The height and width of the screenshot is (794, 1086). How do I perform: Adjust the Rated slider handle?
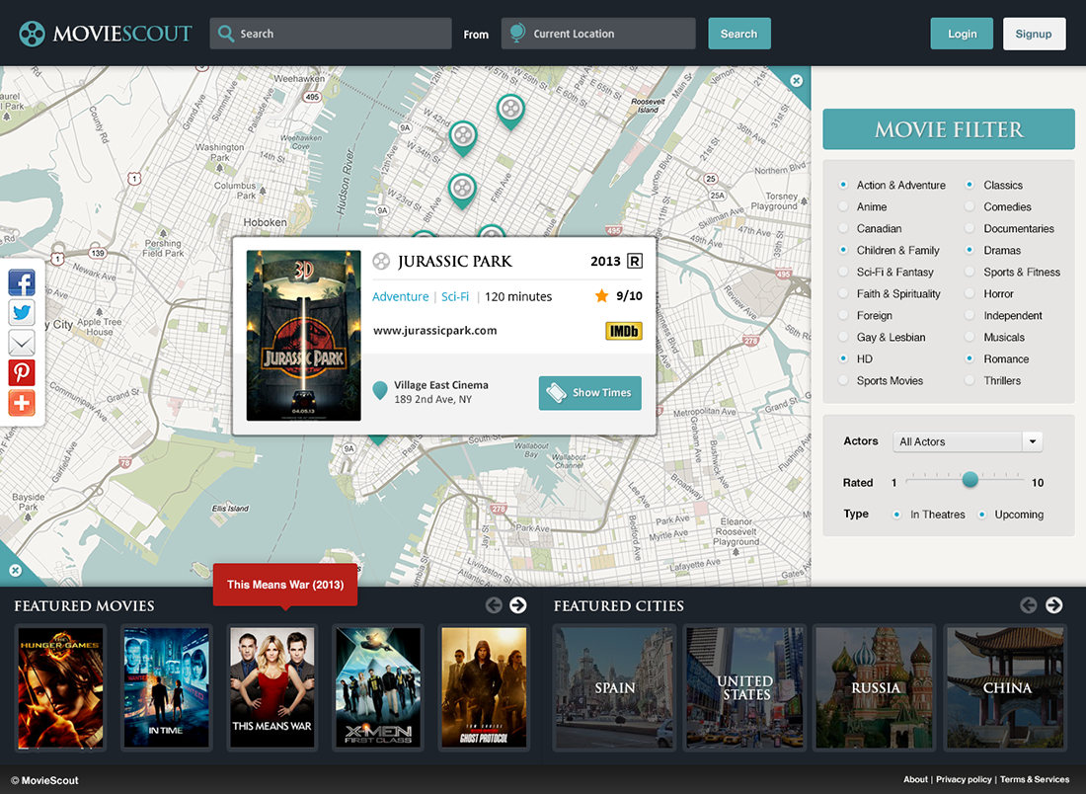coord(970,479)
